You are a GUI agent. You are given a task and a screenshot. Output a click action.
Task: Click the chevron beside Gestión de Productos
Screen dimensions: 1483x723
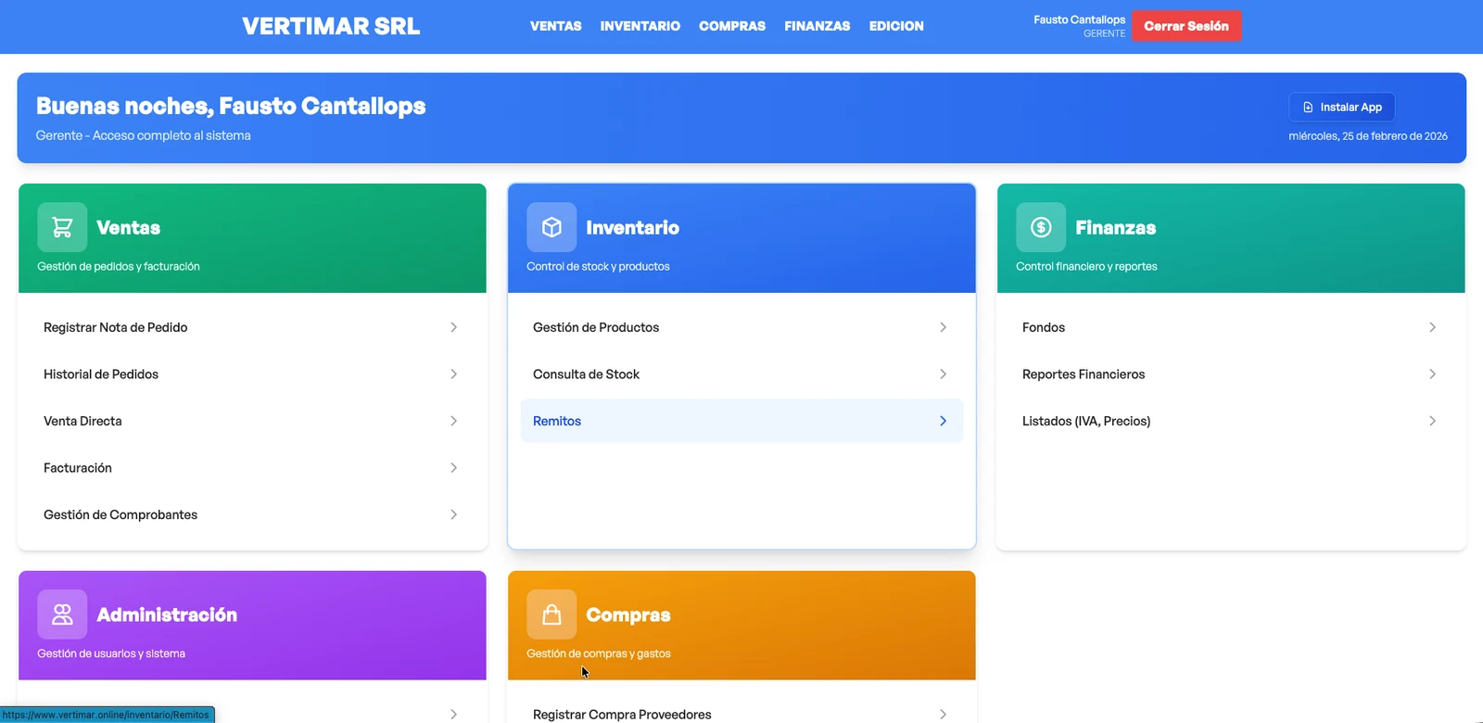(x=943, y=327)
